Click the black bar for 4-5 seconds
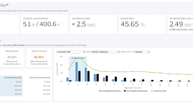Image resolution: width=193 pixels, height=108 pixels. tap(107, 79)
